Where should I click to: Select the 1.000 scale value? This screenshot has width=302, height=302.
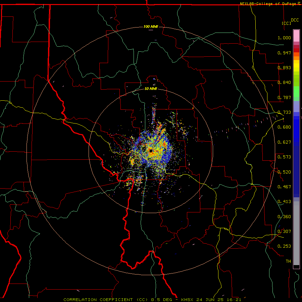click(284, 38)
